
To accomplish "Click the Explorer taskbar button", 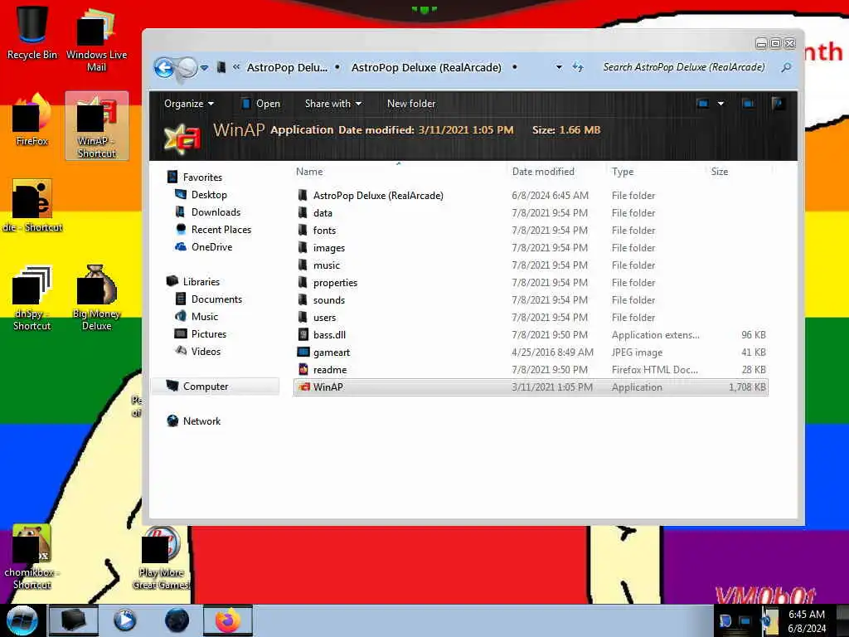I will click(x=74, y=620).
